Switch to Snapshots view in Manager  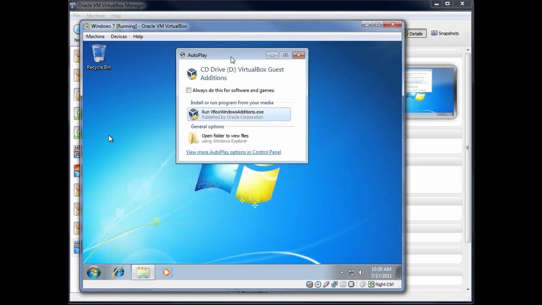pyautogui.click(x=445, y=33)
